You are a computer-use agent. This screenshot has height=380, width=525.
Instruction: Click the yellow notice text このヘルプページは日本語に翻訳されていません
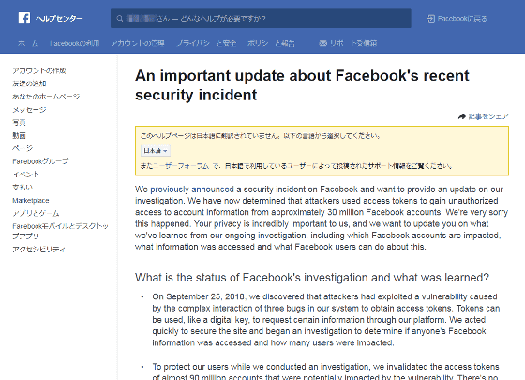coord(261,136)
